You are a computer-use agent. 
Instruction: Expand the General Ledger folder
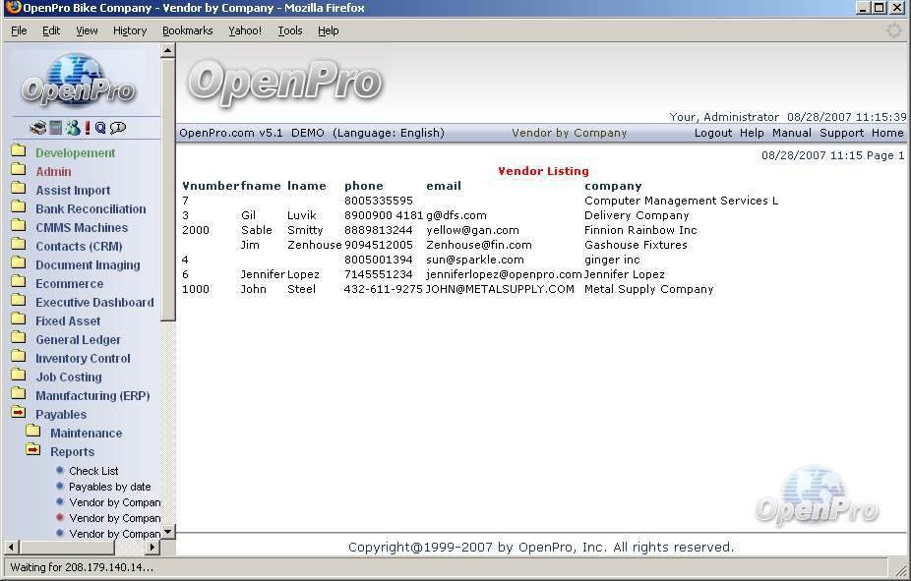coord(19,340)
